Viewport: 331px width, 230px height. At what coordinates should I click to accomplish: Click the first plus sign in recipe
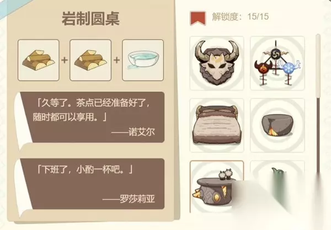[x=65, y=60]
